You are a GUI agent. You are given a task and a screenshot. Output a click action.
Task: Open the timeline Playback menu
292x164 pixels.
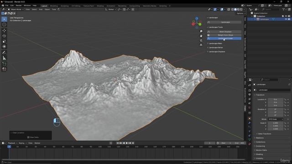tap(12, 143)
